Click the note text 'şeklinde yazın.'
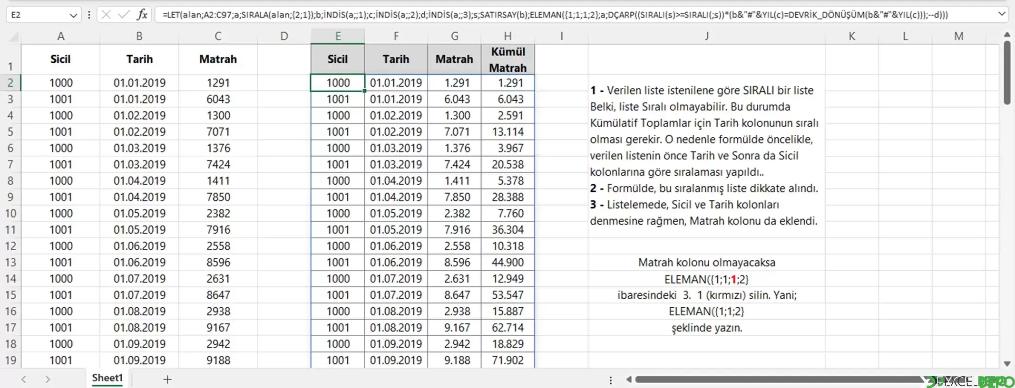Image resolution: width=1015 pixels, height=388 pixels. [x=706, y=328]
